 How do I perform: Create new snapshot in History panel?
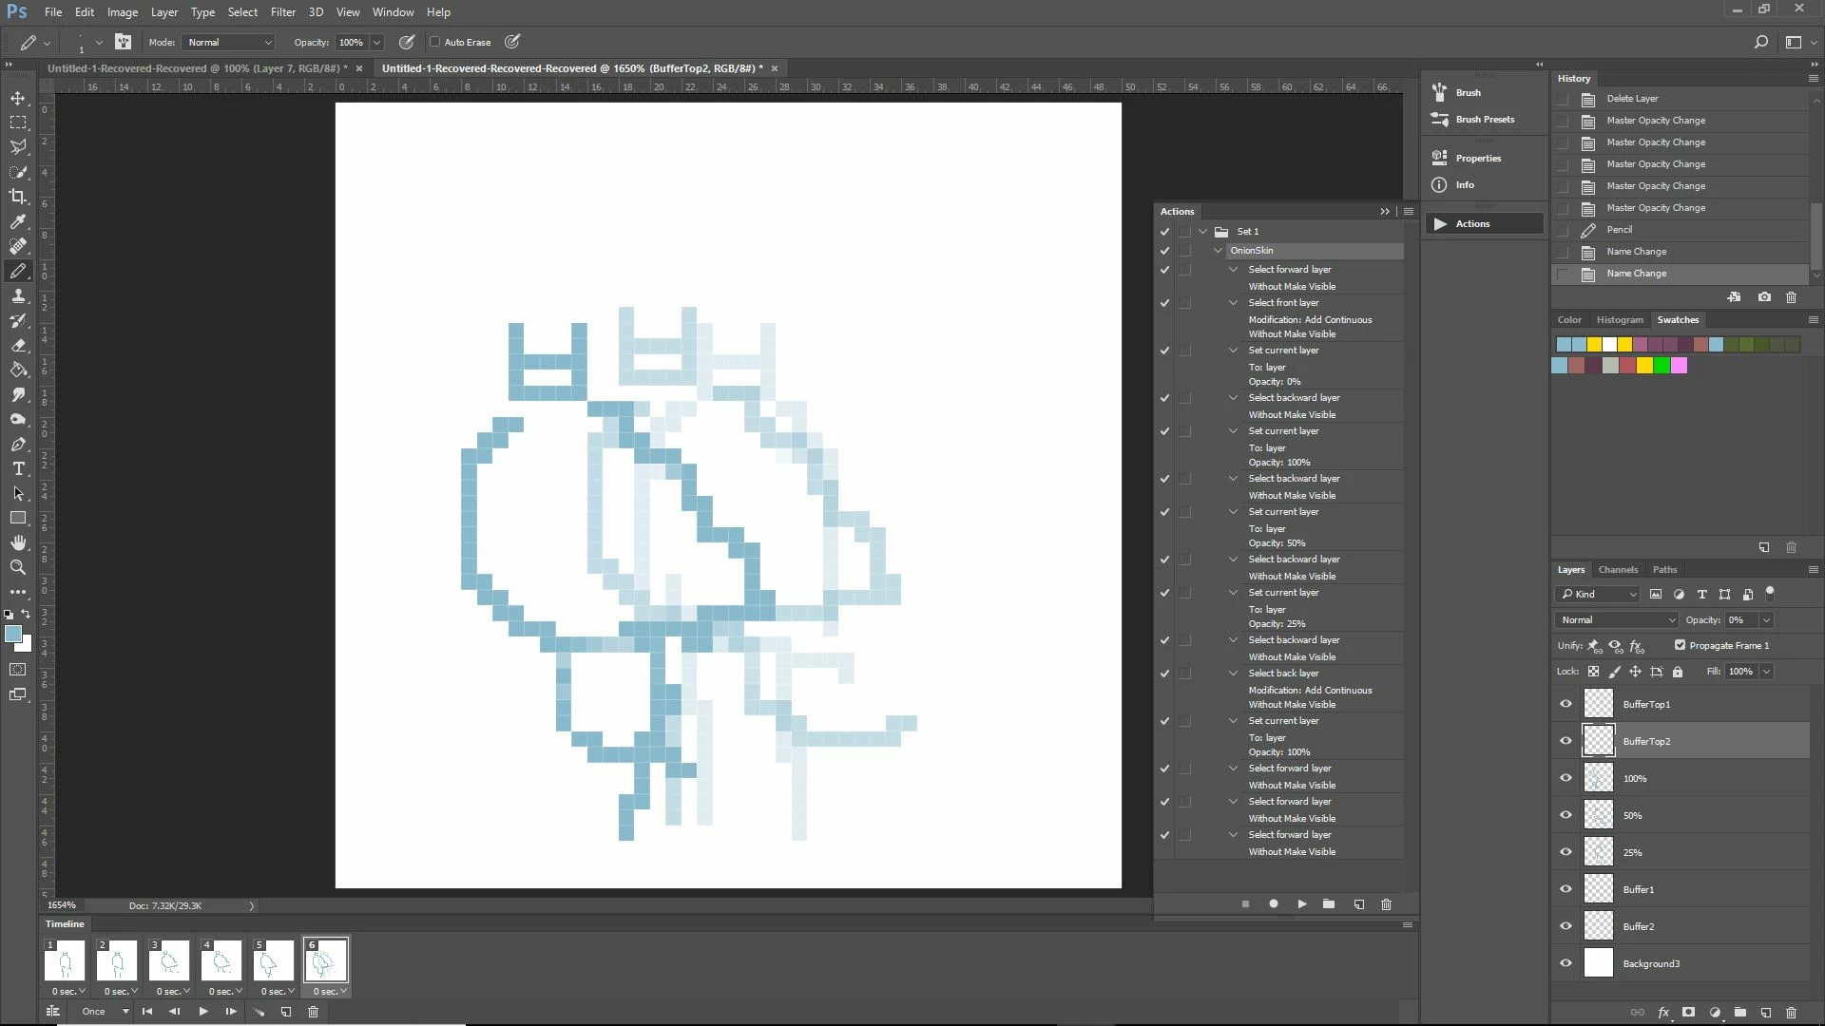[1764, 297]
